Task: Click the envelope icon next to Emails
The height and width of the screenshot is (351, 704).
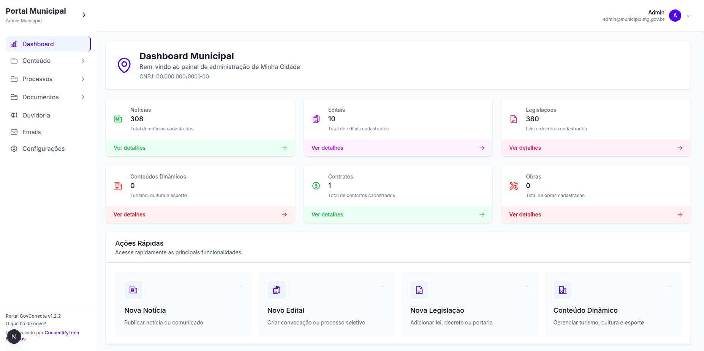Action: (14, 132)
